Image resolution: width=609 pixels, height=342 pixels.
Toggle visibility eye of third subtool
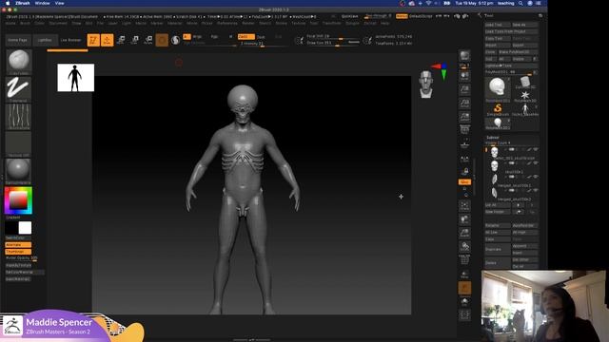(536, 177)
